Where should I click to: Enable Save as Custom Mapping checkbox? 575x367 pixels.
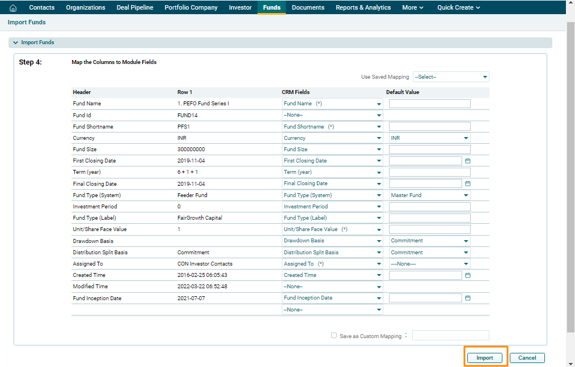[x=334, y=335]
